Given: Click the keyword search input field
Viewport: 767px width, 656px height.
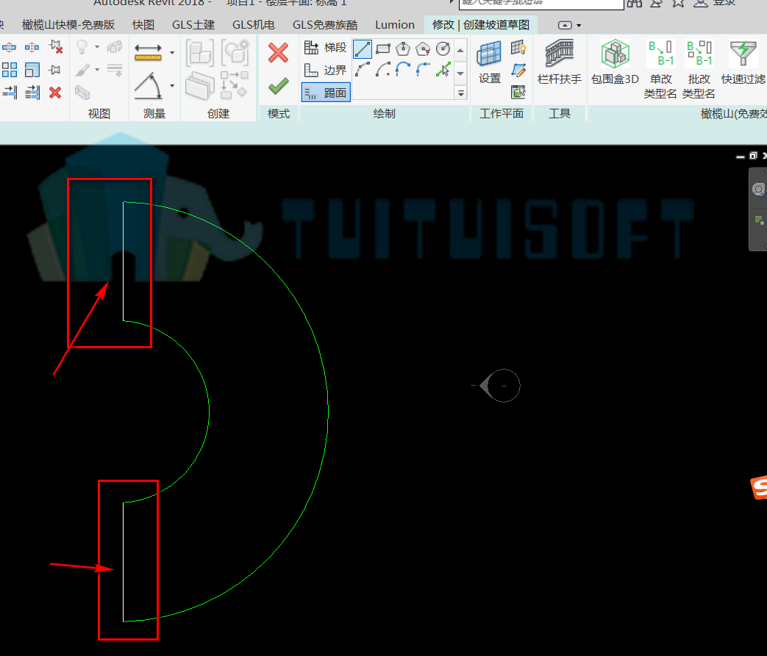Looking at the screenshot, I should [541, 4].
